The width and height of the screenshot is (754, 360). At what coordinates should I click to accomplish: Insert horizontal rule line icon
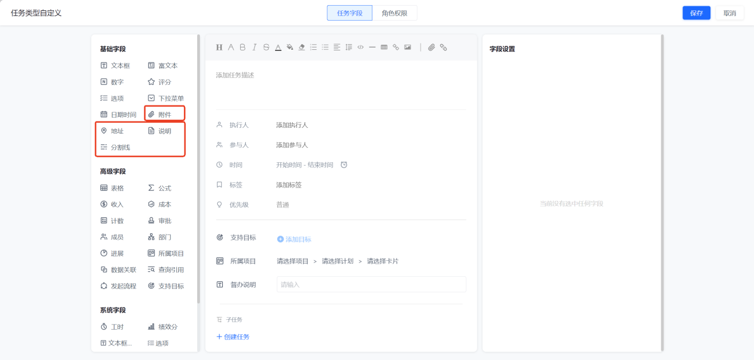372,48
